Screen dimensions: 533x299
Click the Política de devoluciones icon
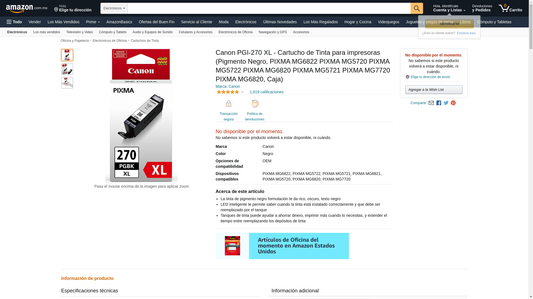point(255,104)
